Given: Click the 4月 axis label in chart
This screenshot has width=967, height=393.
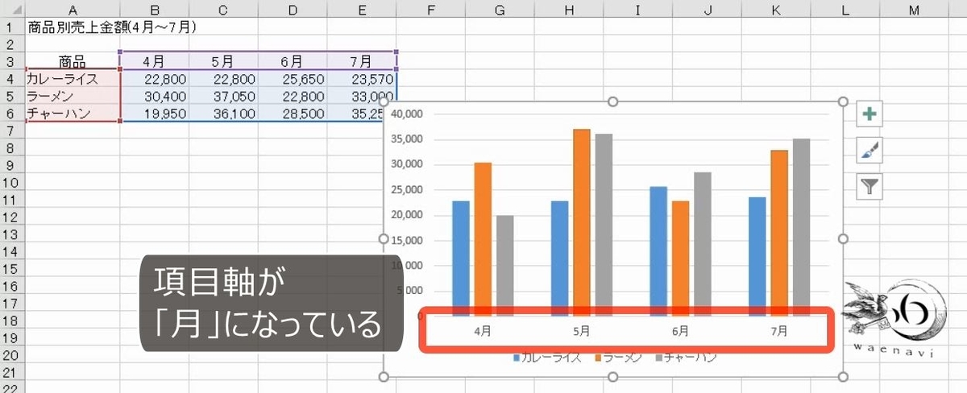Looking at the screenshot, I should (x=483, y=330).
